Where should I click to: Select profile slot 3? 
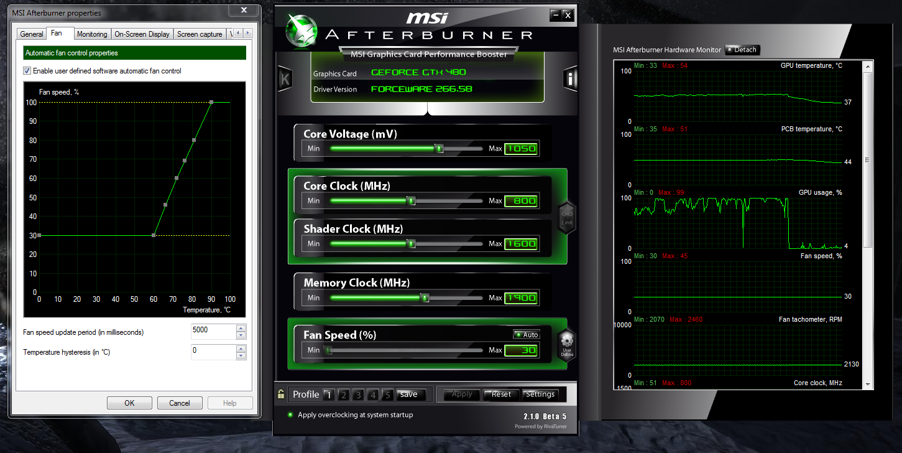pyautogui.click(x=358, y=395)
